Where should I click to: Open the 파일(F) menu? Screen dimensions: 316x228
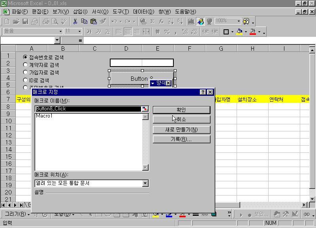coord(20,11)
